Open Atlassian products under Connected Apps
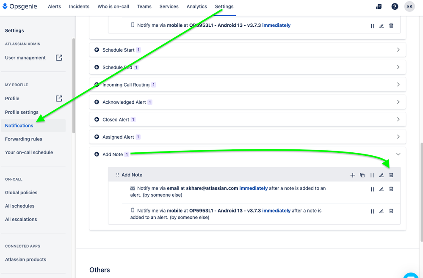The image size is (423, 278). click(x=25, y=259)
